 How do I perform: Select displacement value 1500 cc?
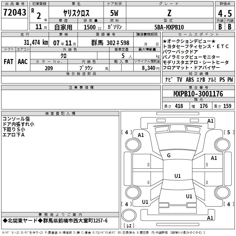click(x=93, y=27)
